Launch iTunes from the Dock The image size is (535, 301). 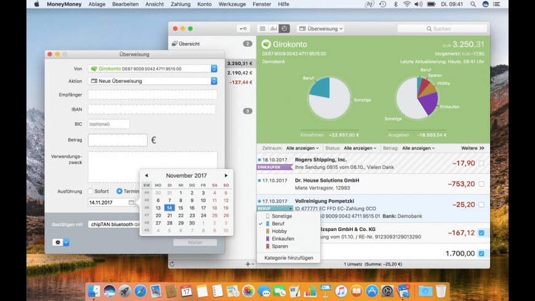341,291
